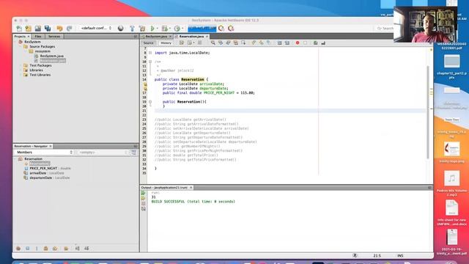Click the first garbage-collection icon beside memory bar
The image size is (469, 264).
pyautogui.click(x=221, y=29)
